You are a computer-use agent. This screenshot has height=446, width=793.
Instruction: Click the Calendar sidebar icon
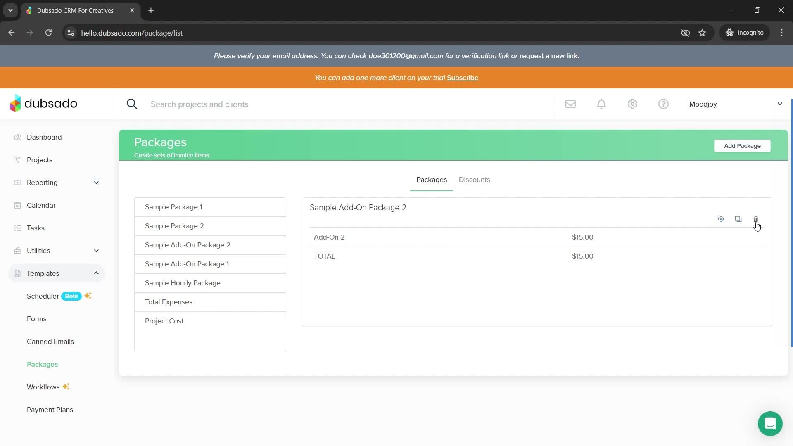point(17,205)
